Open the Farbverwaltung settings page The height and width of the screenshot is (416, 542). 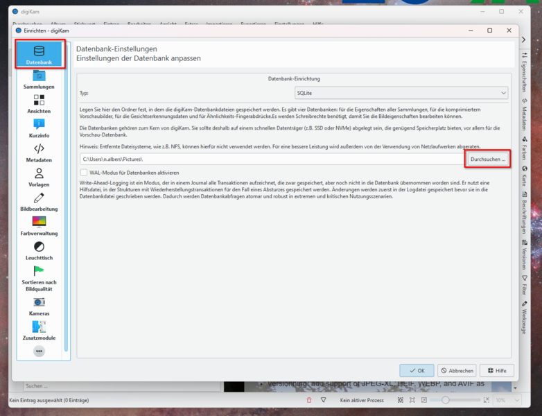[x=39, y=226]
